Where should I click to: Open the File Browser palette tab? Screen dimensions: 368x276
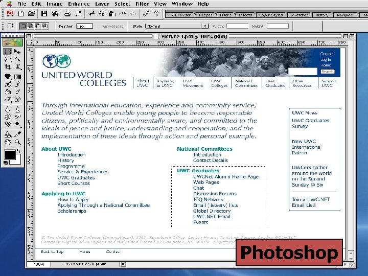179,15
